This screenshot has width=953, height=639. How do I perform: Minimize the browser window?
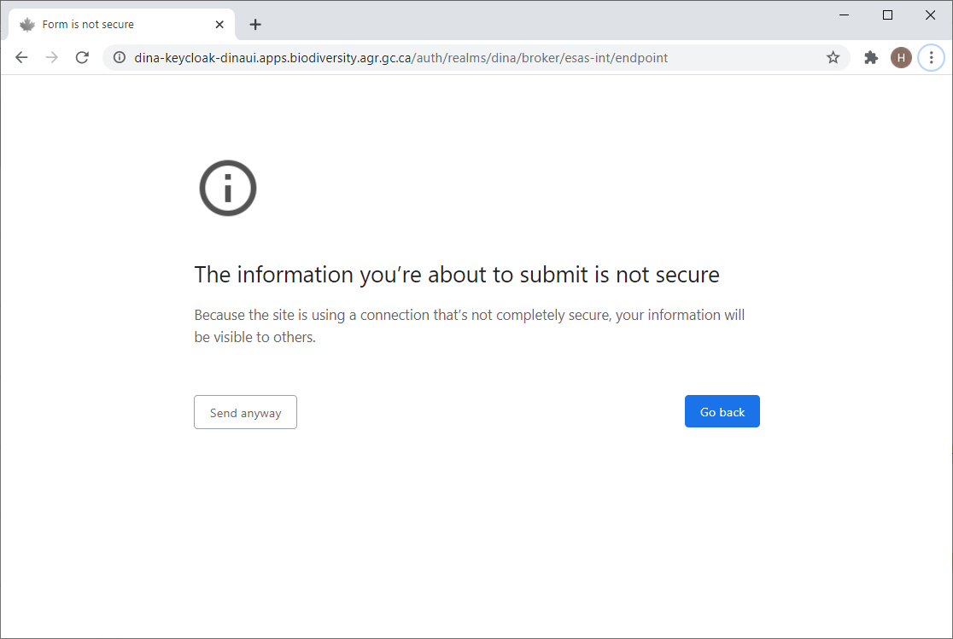pyautogui.click(x=845, y=15)
